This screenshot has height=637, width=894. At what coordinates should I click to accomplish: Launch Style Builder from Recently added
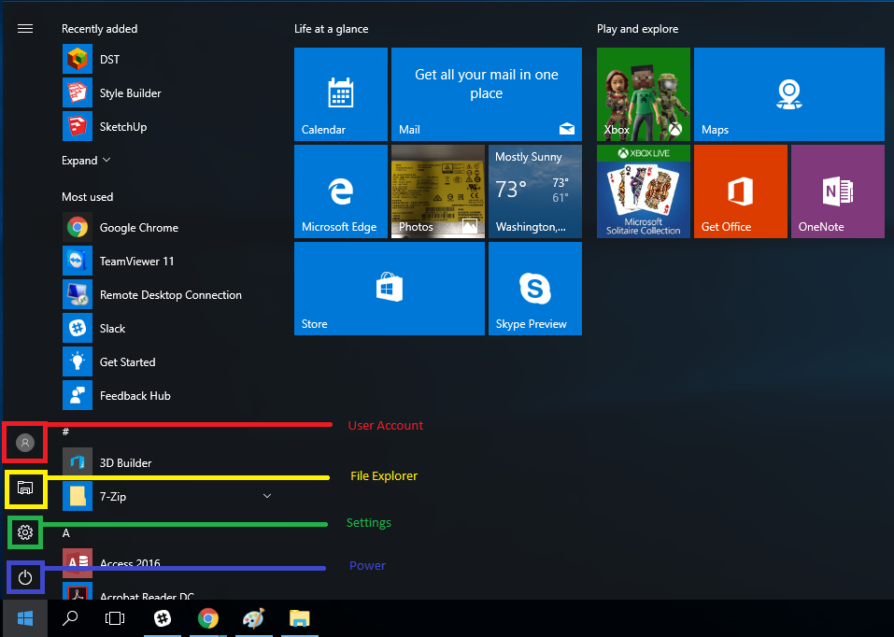click(130, 93)
